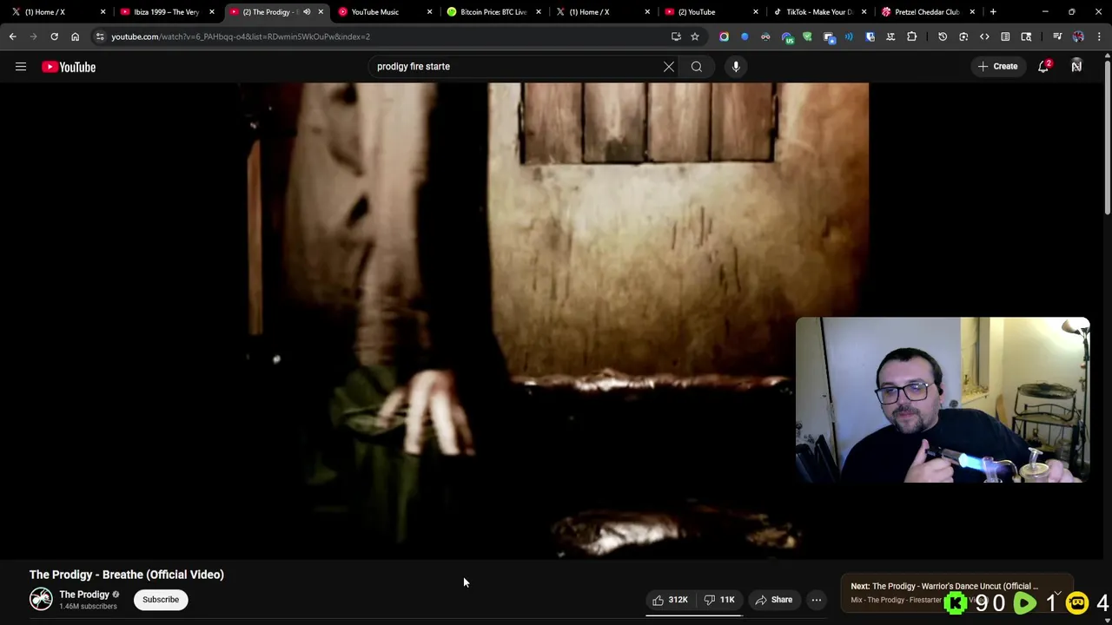Open The Prodigy channel name link

click(x=84, y=595)
